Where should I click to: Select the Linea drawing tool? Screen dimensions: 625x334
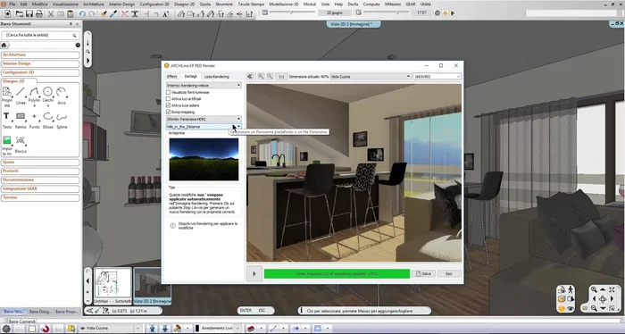point(21,96)
